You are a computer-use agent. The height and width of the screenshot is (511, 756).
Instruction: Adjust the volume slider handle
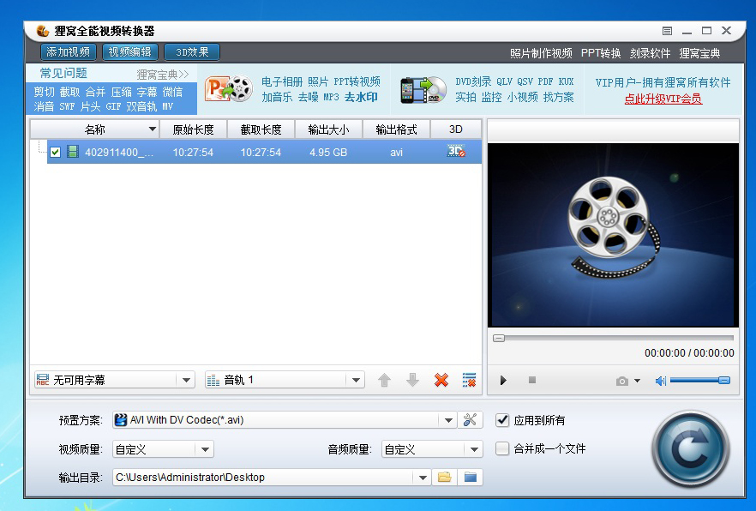pos(724,381)
